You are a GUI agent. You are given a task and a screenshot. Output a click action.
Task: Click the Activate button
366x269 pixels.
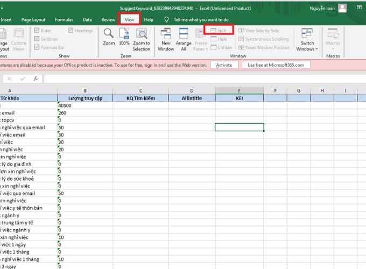click(224, 65)
